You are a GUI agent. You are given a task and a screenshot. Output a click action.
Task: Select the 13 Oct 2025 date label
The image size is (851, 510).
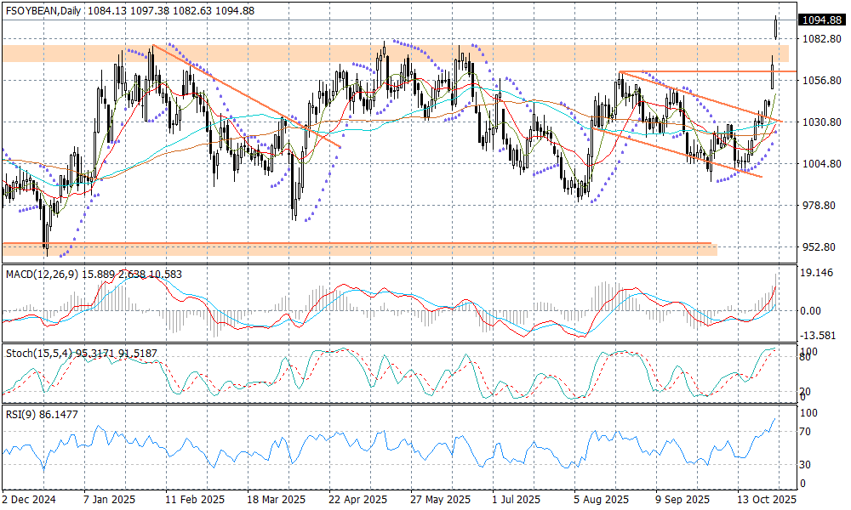click(768, 500)
